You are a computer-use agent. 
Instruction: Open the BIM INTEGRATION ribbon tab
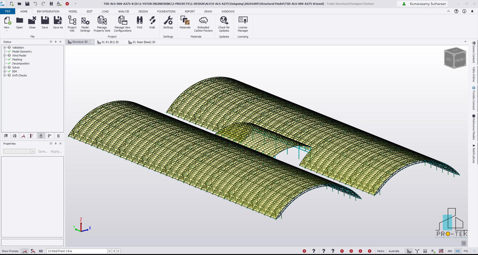(x=48, y=11)
